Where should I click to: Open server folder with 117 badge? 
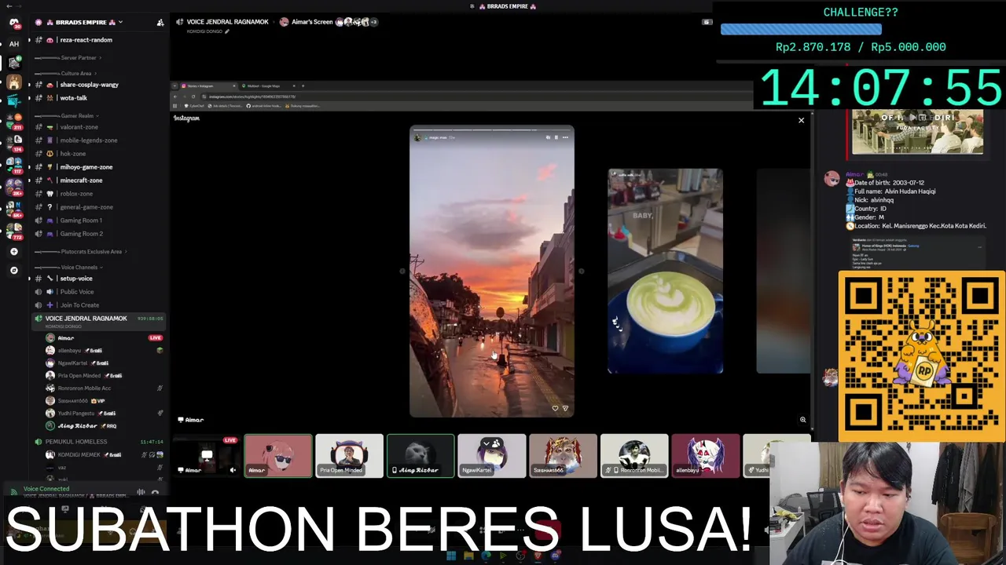pos(13,165)
